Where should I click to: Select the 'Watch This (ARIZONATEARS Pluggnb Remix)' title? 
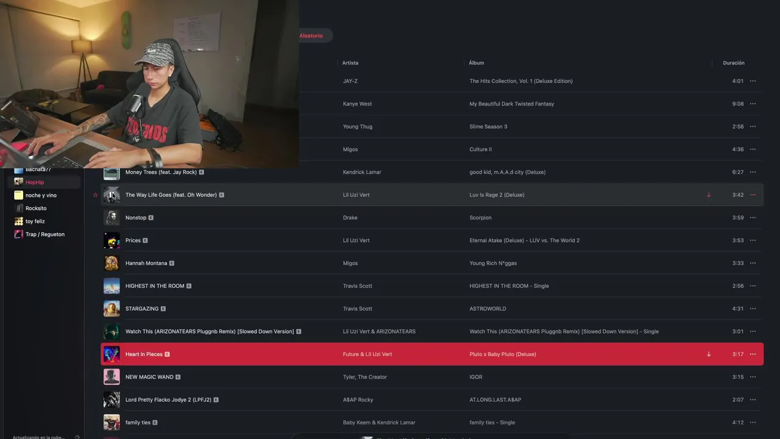[210, 332]
